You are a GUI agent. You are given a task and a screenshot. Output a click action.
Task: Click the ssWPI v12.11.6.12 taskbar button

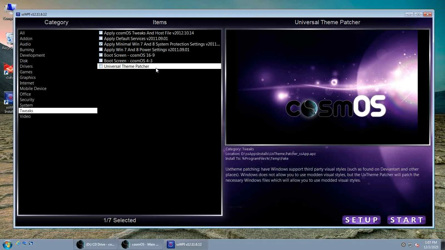point(186,244)
